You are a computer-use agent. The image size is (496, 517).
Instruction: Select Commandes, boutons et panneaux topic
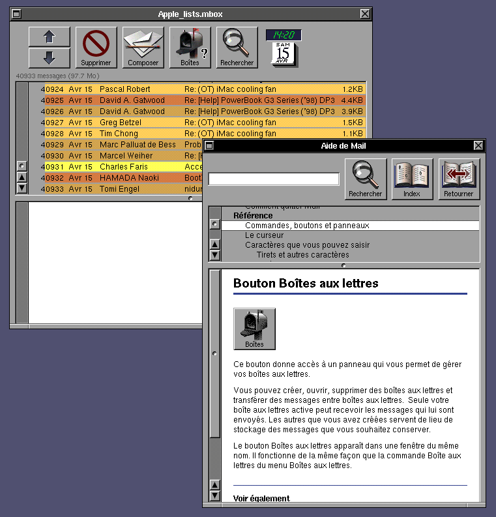tap(351, 226)
